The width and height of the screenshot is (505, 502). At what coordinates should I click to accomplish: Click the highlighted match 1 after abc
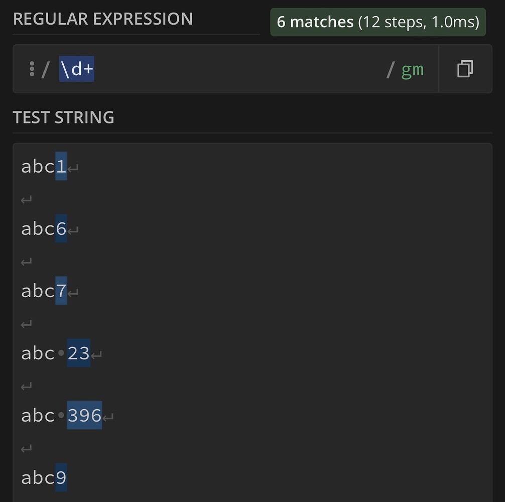(x=61, y=166)
